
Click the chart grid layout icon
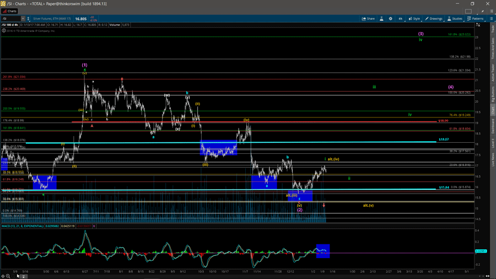(x=468, y=11)
